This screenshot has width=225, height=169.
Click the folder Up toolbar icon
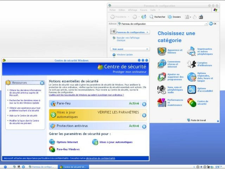click(144, 17)
